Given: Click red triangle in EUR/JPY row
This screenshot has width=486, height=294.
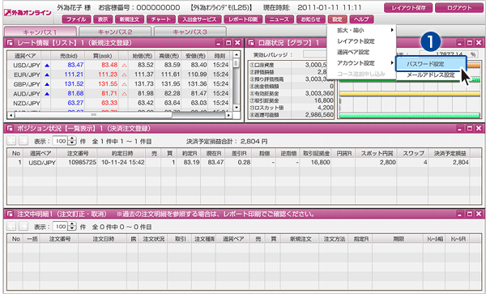Looking at the screenshot, I should tap(124, 75).
